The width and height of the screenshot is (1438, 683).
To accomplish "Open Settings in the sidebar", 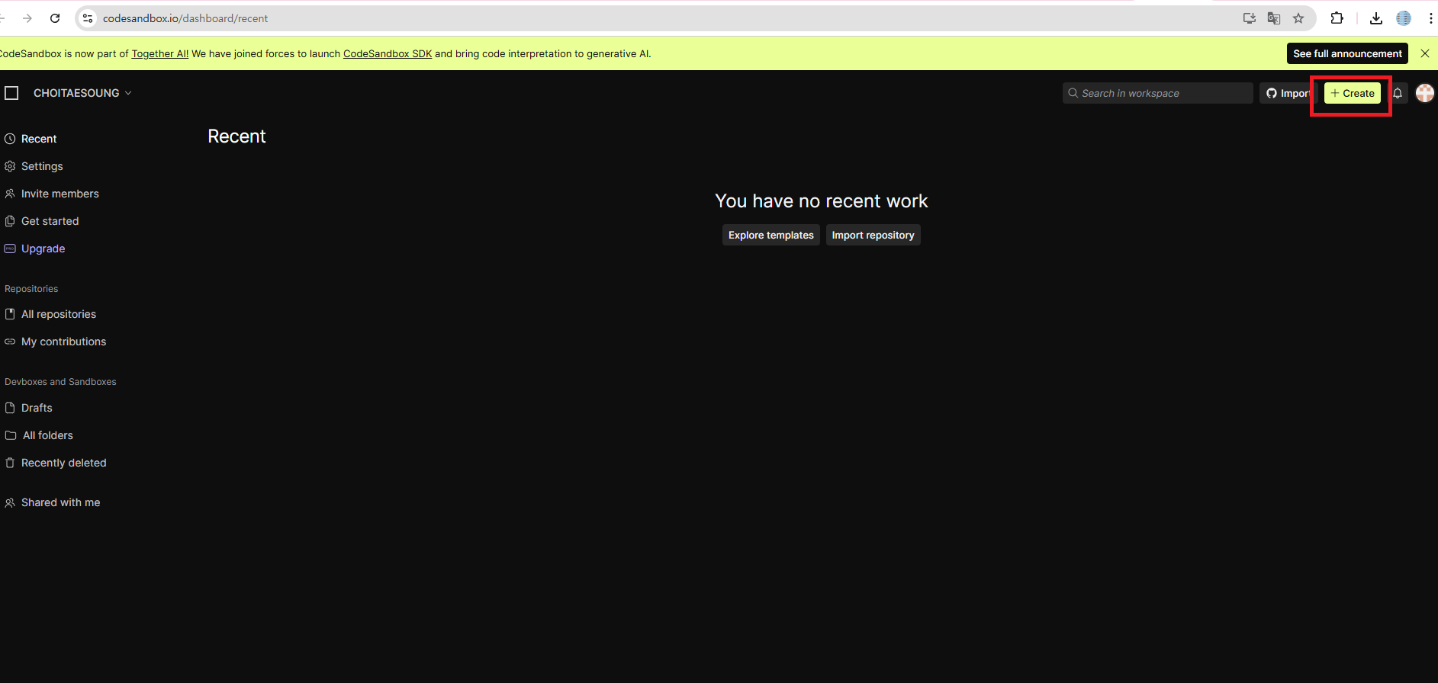I will pyautogui.click(x=42, y=166).
